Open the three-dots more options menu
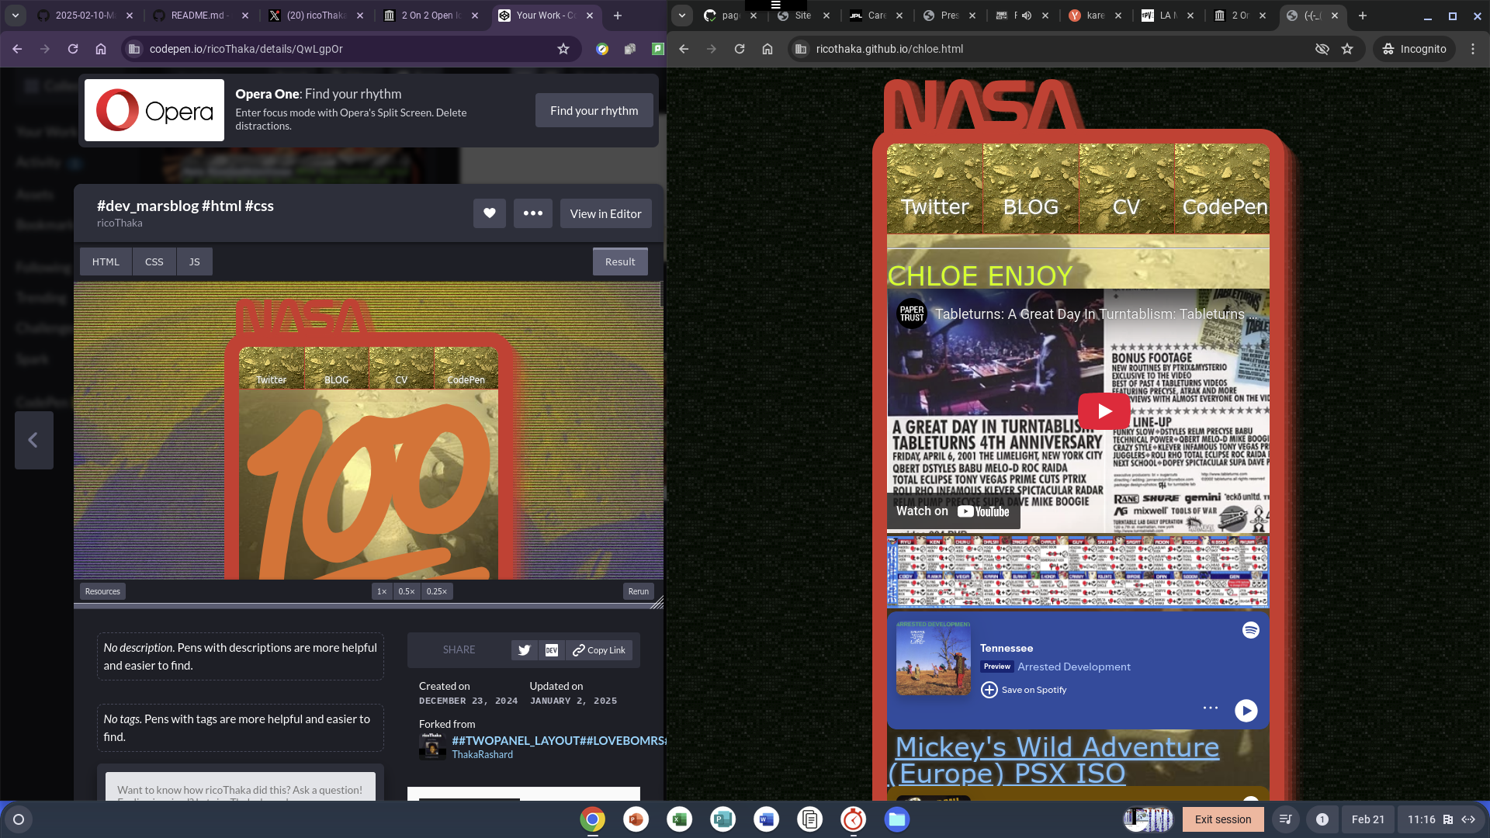1490x838 pixels. point(532,213)
